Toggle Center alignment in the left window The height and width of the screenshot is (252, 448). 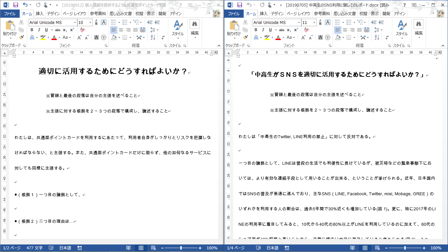click(x=121, y=30)
